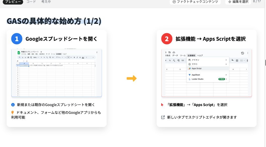Click the blue info icon beside 新規または既存

[x=13, y=105]
